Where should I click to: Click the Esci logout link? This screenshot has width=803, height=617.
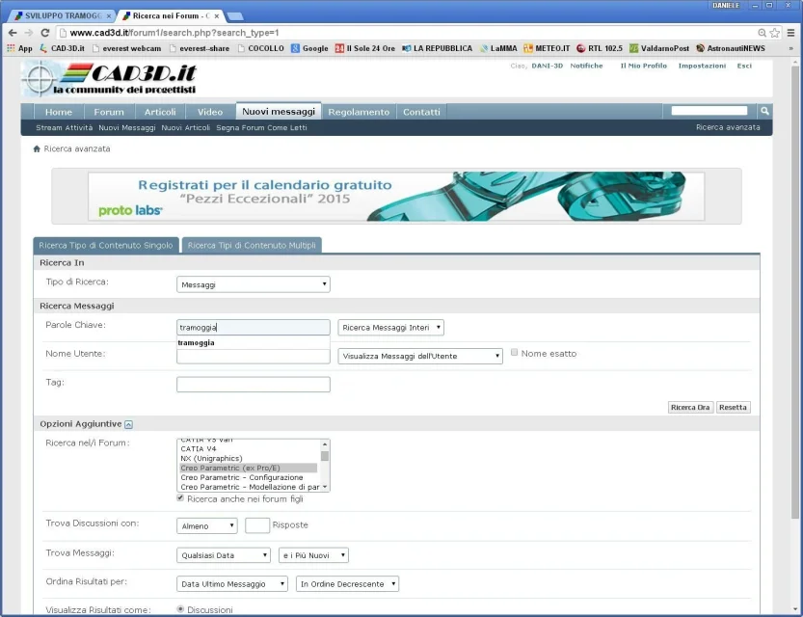[744, 66]
